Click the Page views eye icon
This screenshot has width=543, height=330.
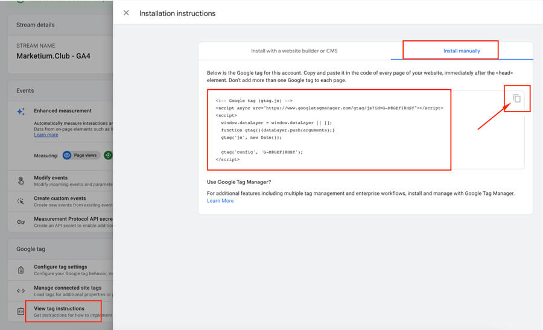68,155
